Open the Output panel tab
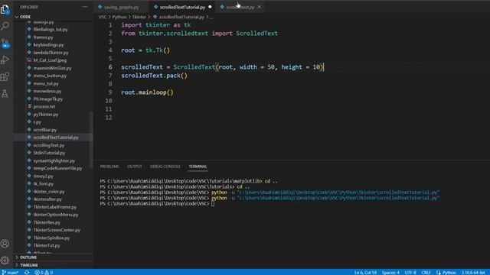The image size is (490, 275). click(x=135, y=167)
